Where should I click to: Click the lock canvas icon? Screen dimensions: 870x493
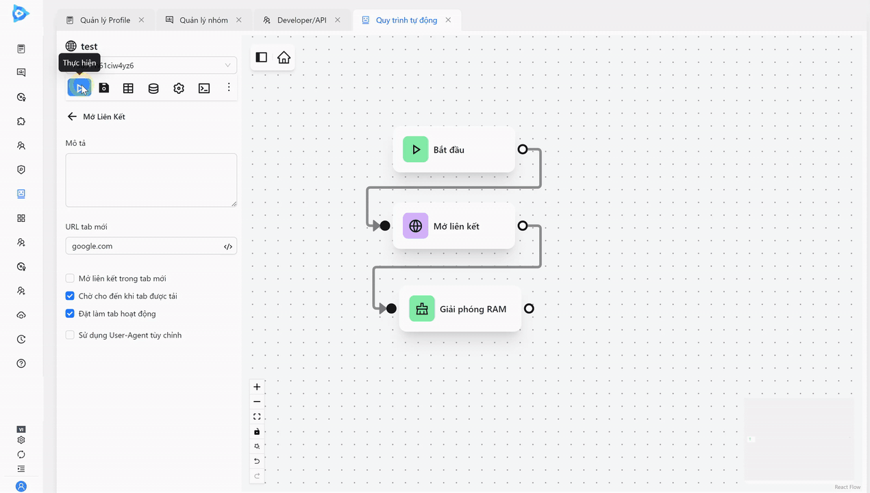pos(257,431)
